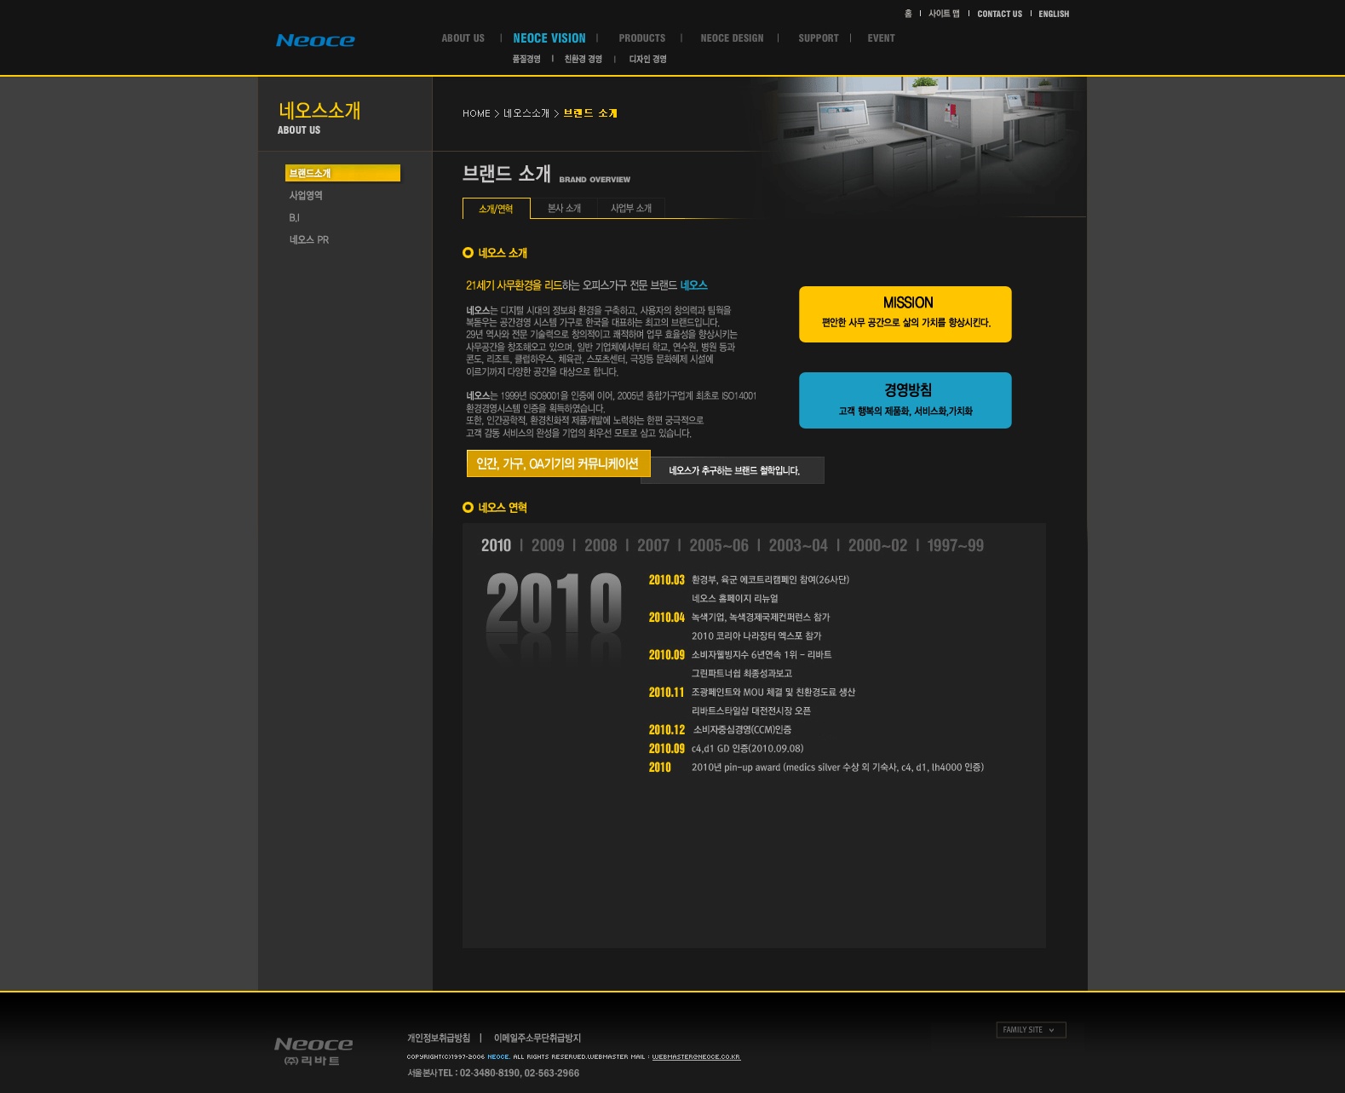Viewport: 1345px width, 1093px height.
Task: Go to HOME in the breadcrumb
Action: pyautogui.click(x=476, y=113)
